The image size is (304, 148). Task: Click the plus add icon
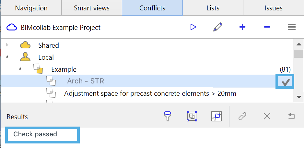coord(242,27)
